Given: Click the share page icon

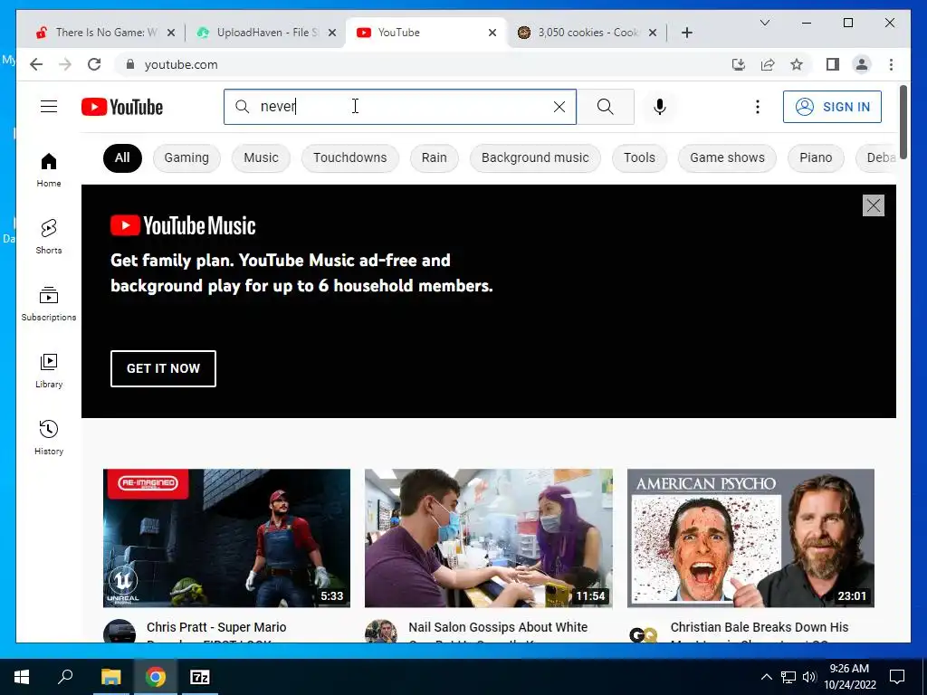Looking at the screenshot, I should (768, 64).
